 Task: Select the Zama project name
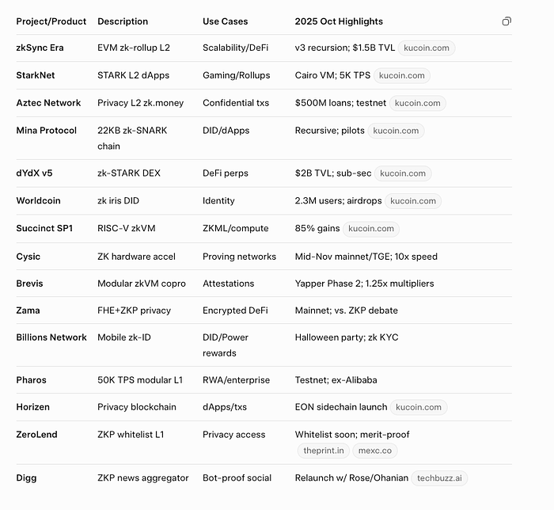point(28,310)
